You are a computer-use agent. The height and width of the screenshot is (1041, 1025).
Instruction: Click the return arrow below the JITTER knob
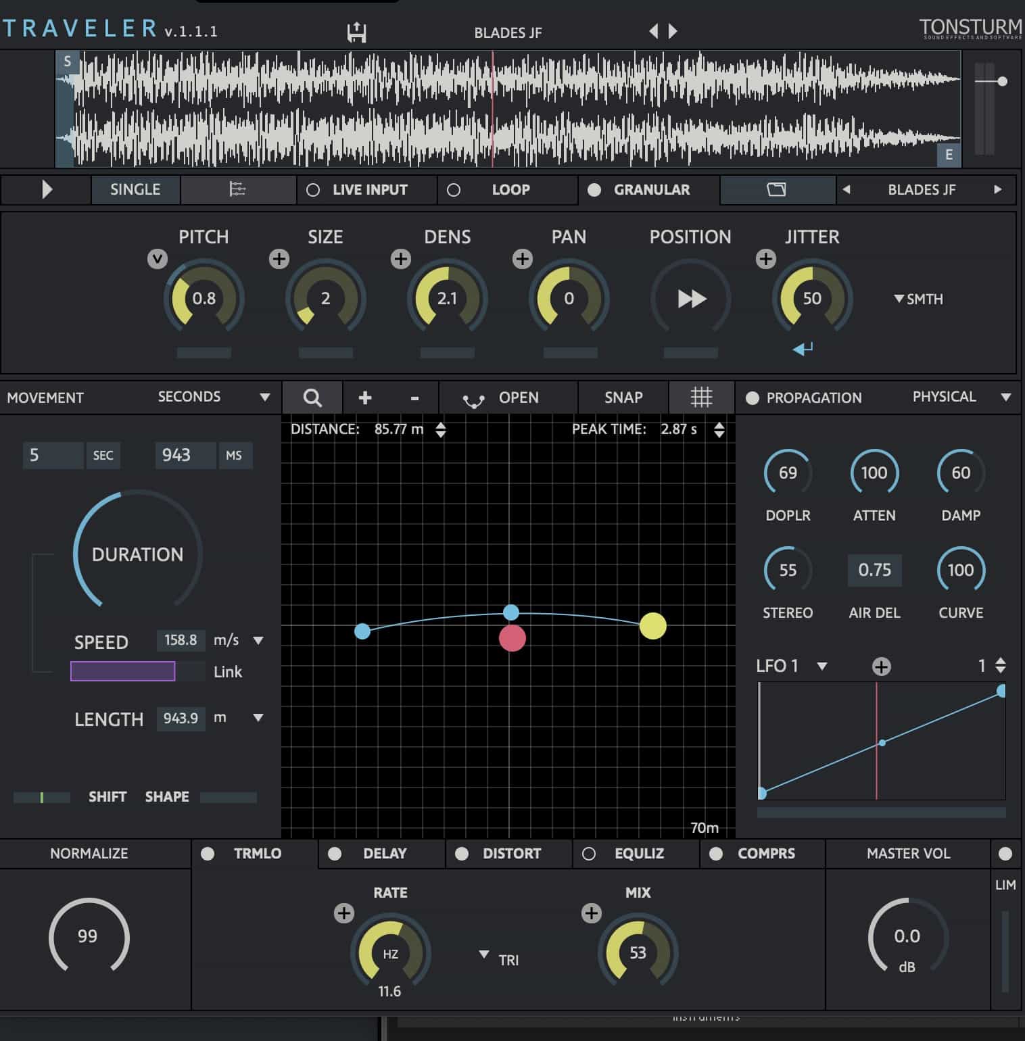pyautogui.click(x=803, y=349)
